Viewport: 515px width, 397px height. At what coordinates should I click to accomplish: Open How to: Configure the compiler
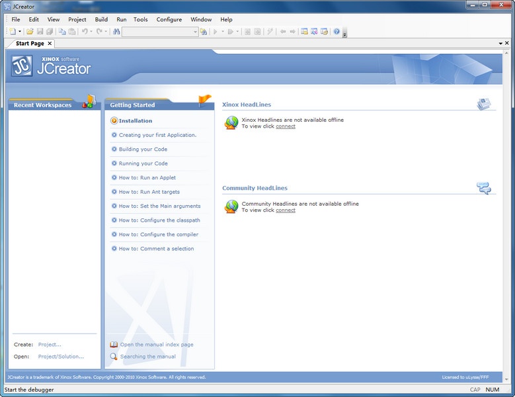click(x=159, y=234)
